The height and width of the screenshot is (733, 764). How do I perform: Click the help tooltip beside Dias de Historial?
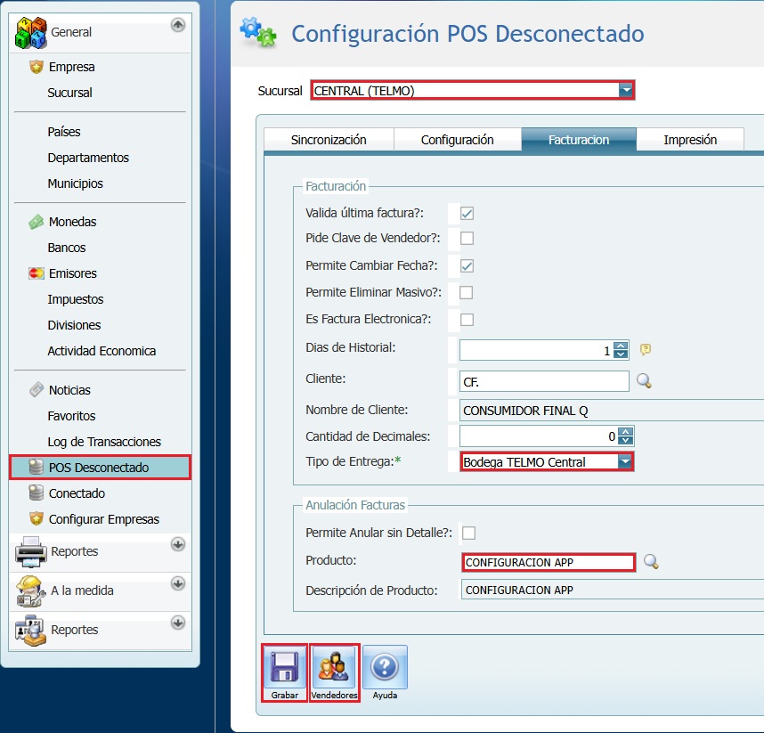pos(645,350)
